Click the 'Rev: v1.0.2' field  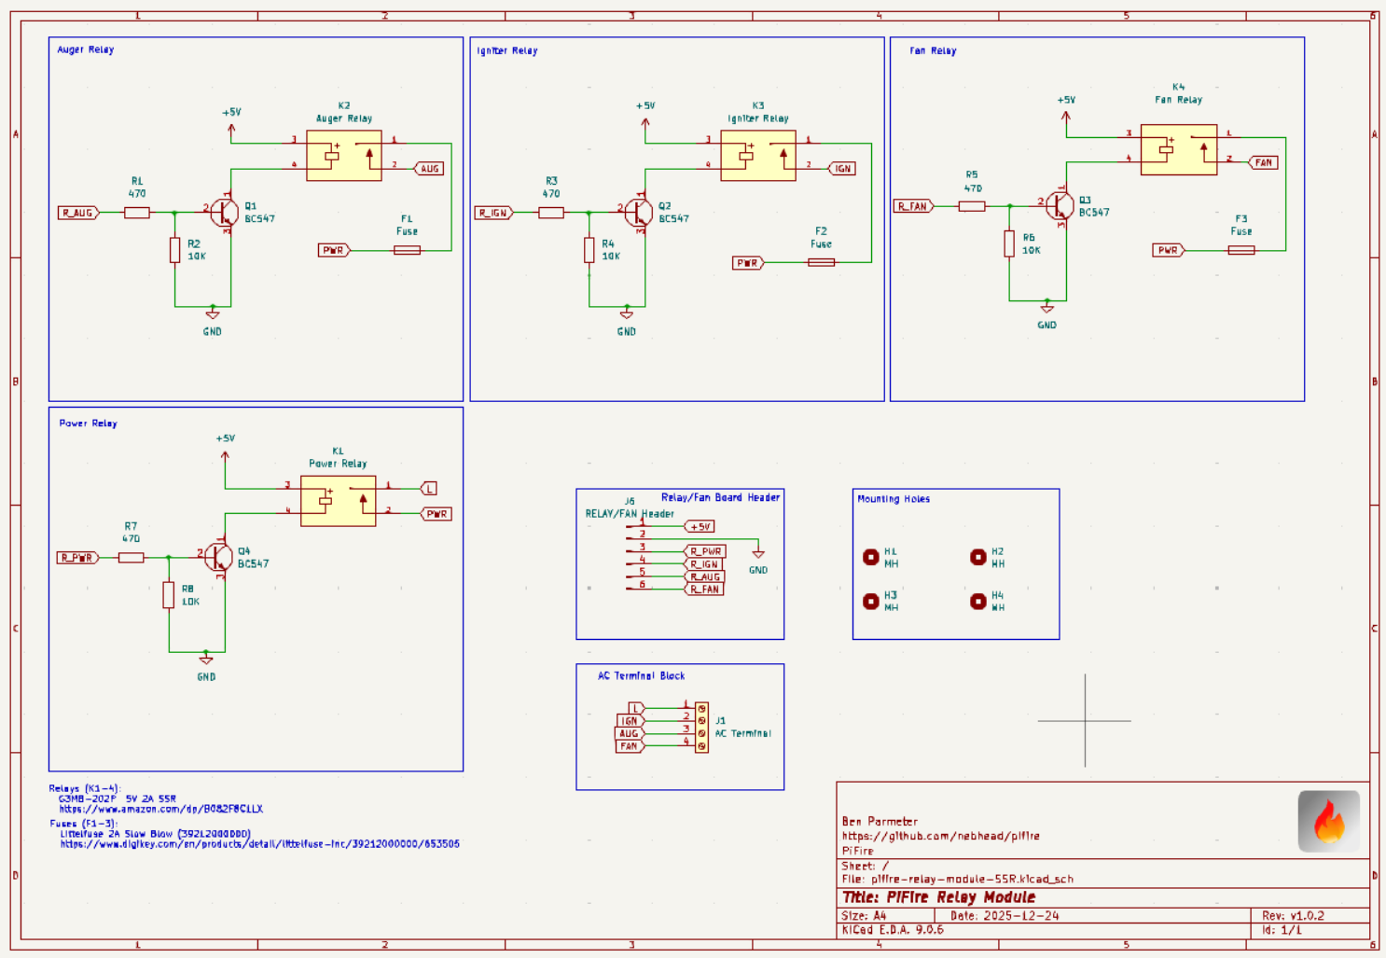(x=1293, y=916)
